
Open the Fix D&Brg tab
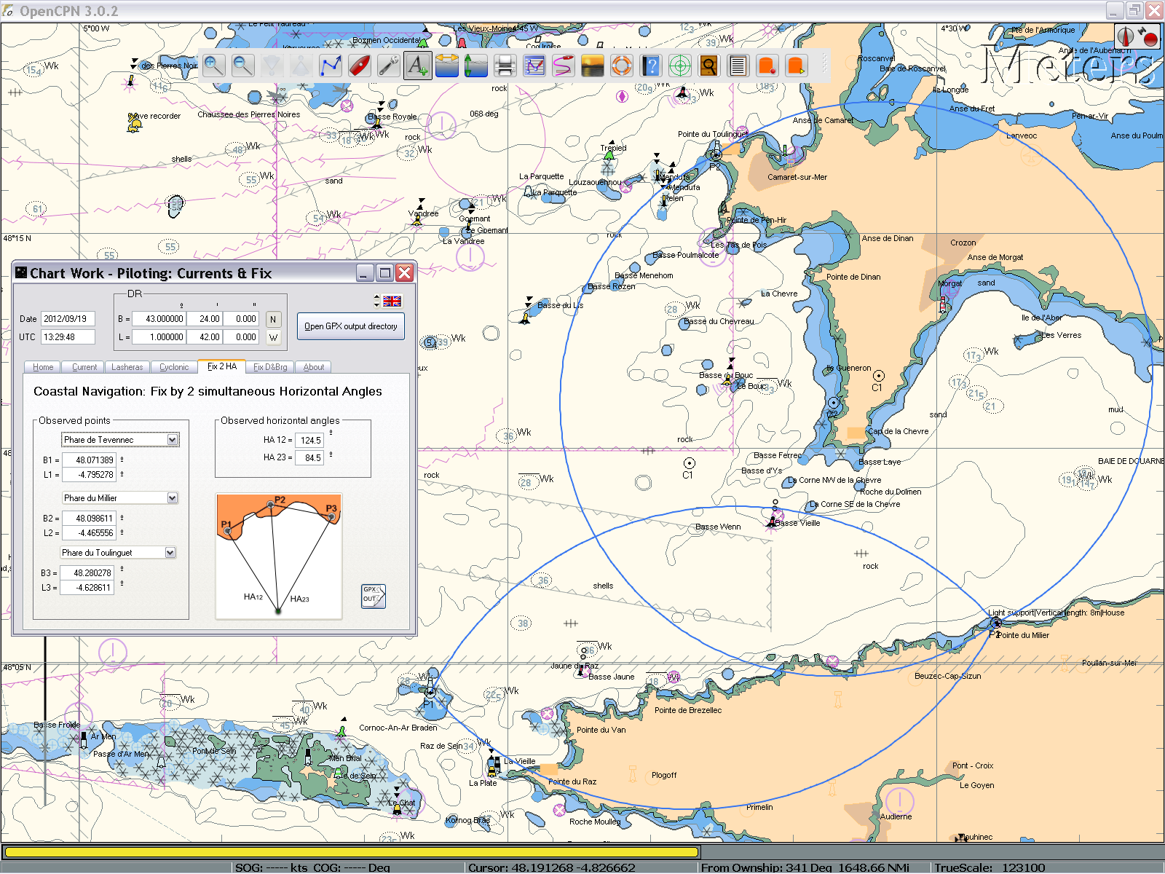(270, 367)
